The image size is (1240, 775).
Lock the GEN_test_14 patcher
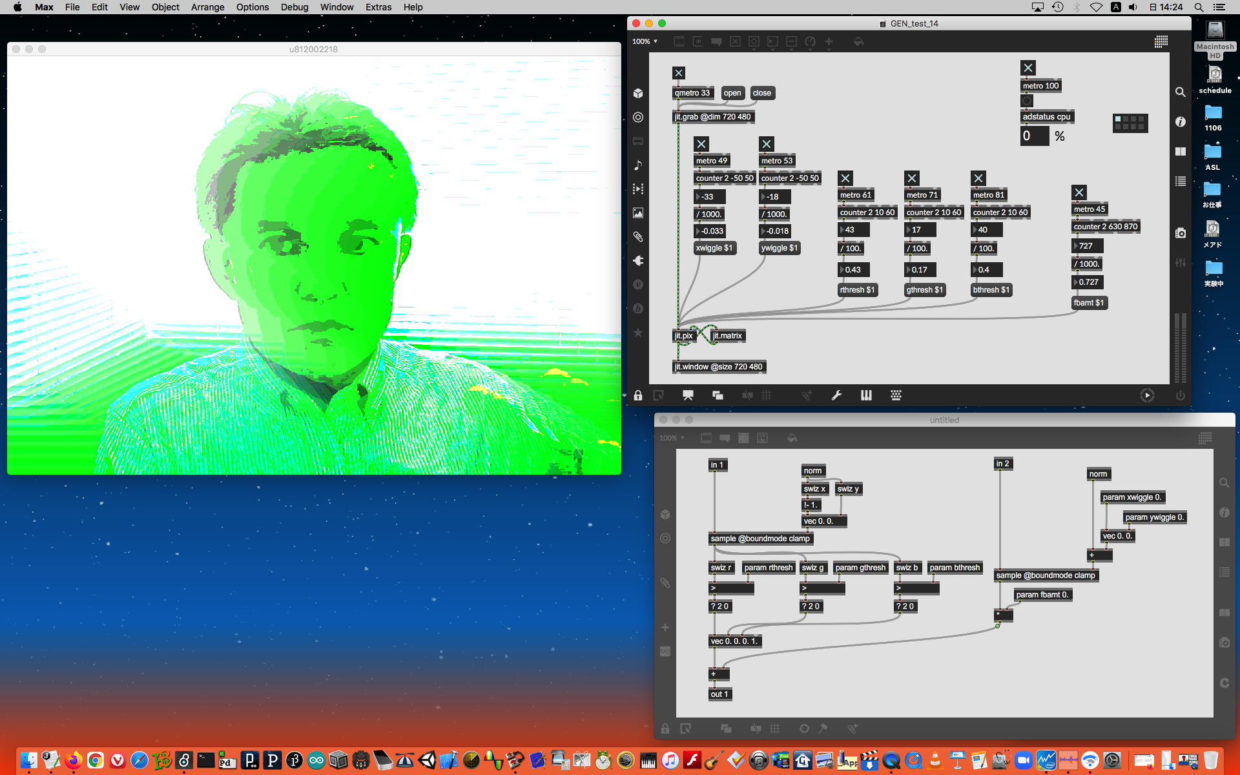click(x=638, y=395)
